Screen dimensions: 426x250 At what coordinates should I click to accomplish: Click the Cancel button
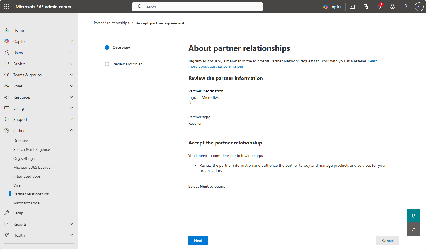coord(388,241)
